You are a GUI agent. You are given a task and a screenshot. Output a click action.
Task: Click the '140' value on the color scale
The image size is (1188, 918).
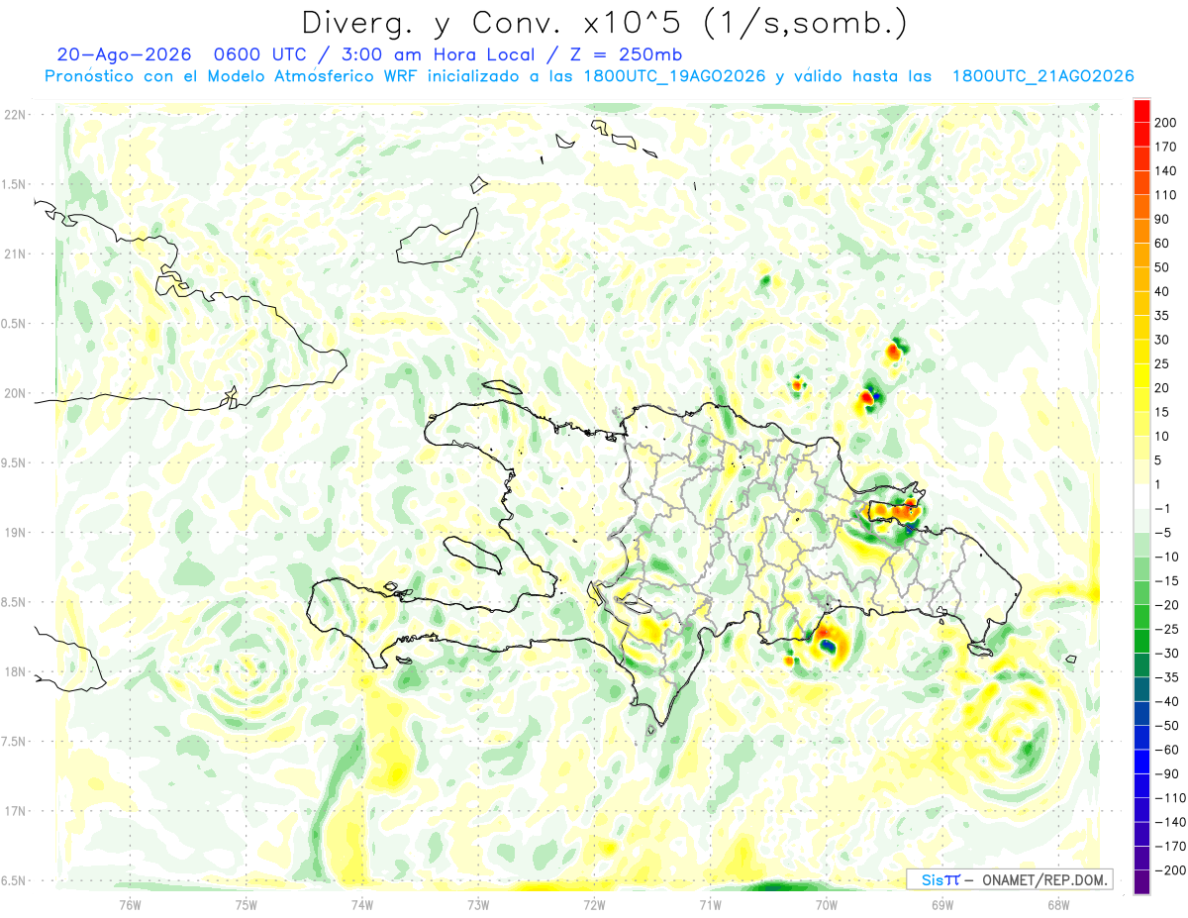pos(1165,171)
